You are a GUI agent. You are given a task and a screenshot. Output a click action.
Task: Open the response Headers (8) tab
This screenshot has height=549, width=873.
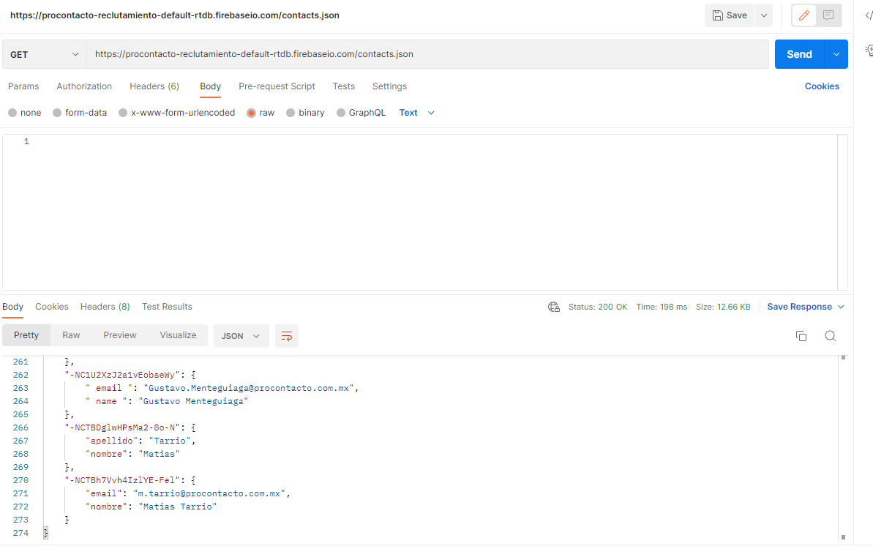(x=105, y=307)
